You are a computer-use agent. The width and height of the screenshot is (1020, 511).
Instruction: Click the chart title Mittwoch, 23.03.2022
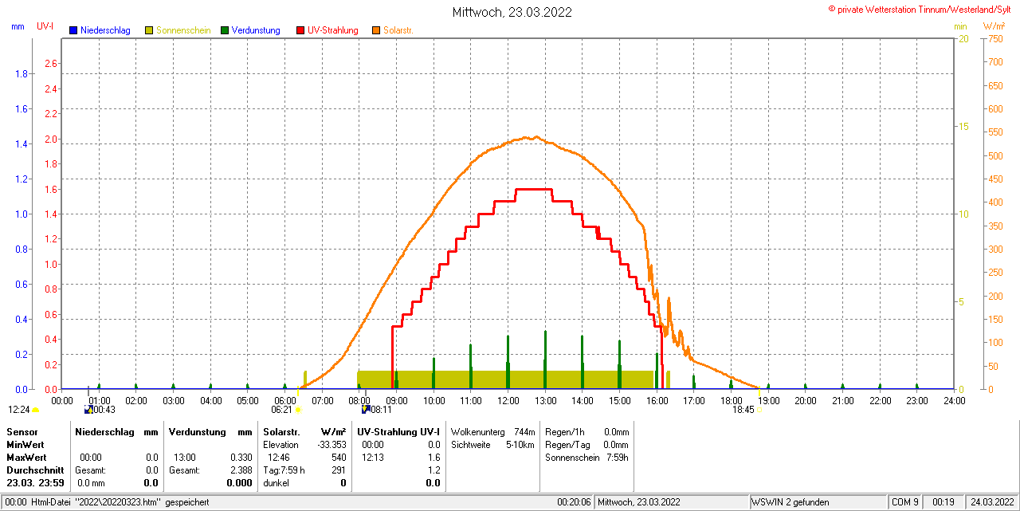pos(512,12)
